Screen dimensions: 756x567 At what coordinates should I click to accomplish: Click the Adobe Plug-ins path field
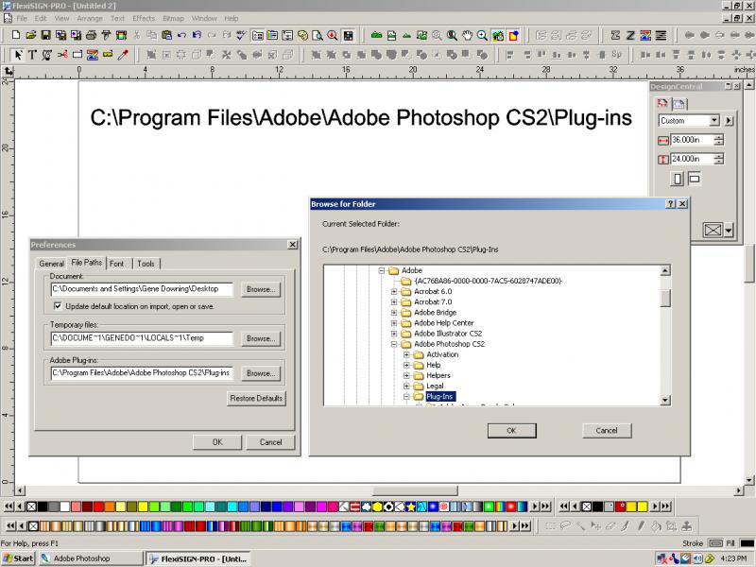pos(142,373)
